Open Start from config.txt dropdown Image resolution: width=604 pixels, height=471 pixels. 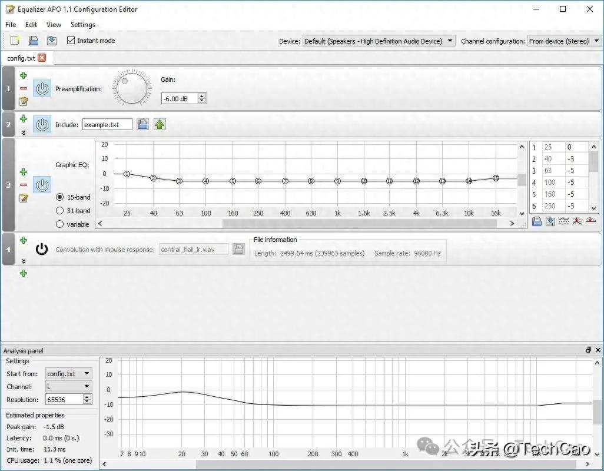pos(68,374)
